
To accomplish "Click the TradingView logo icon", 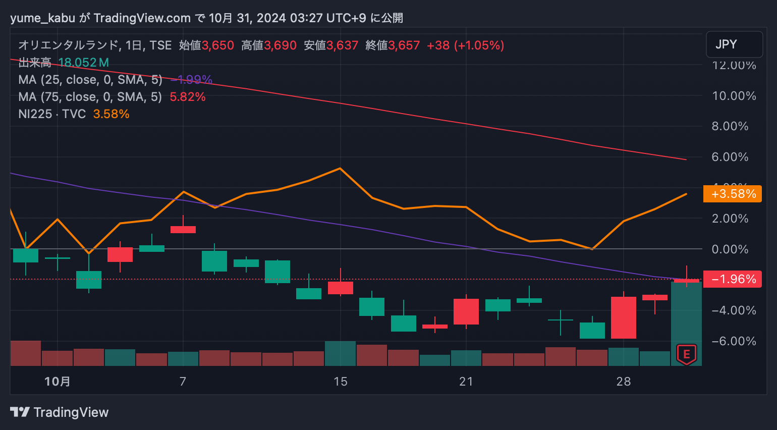I will [x=20, y=412].
